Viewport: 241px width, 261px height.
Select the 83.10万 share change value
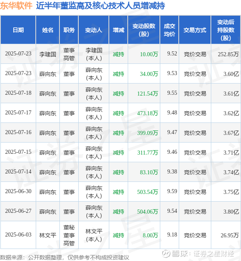click(x=149, y=172)
